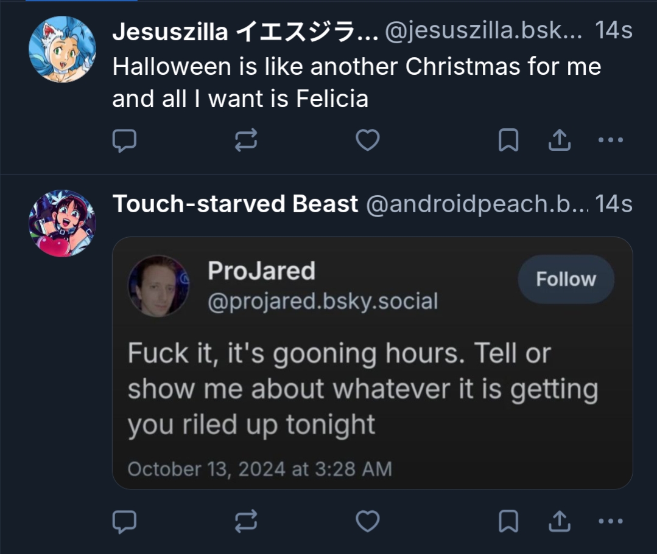The height and width of the screenshot is (554, 657).
Task: Open Touch-starved Beast's profile avatar
Action: [x=62, y=223]
